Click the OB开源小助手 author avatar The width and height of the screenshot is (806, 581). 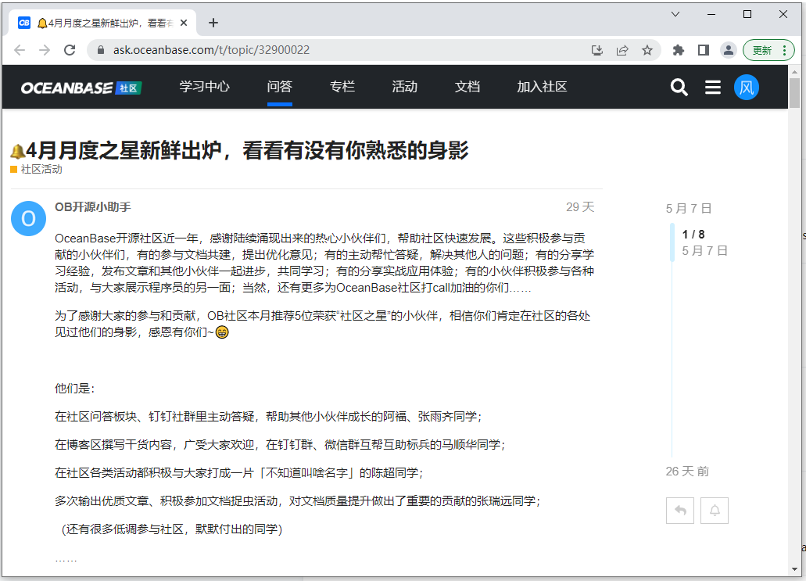(28, 218)
